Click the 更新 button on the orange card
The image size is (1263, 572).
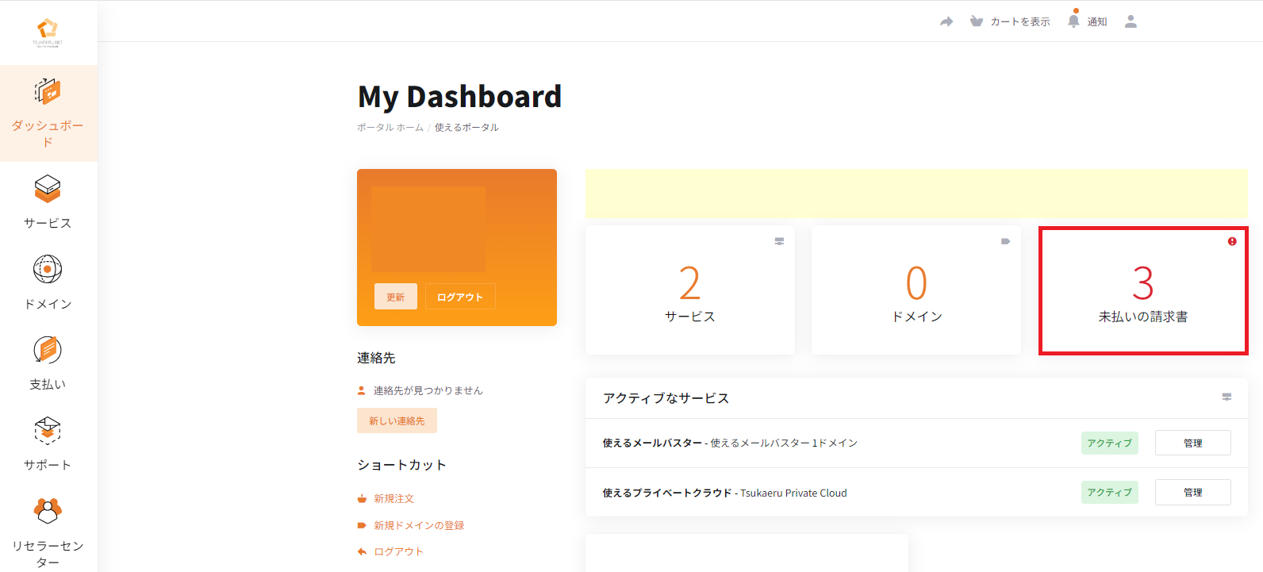[x=396, y=297]
